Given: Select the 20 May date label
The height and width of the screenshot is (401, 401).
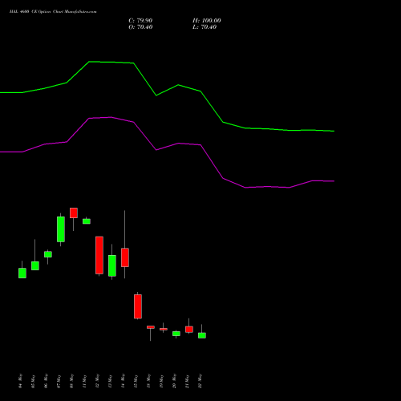Looking at the screenshot, I should (x=175, y=381).
